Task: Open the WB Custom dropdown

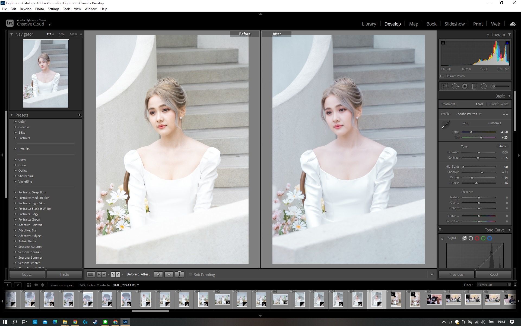Action: pyautogui.click(x=495, y=123)
